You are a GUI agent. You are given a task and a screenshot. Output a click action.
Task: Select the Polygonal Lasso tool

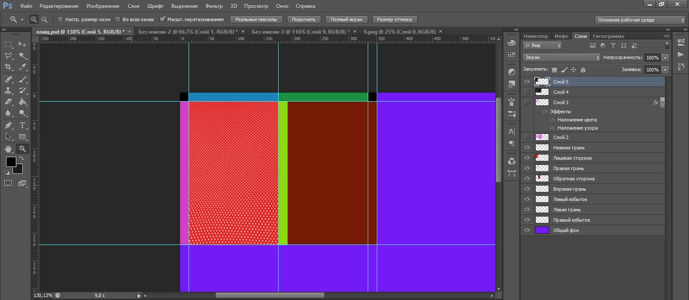coord(8,55)
